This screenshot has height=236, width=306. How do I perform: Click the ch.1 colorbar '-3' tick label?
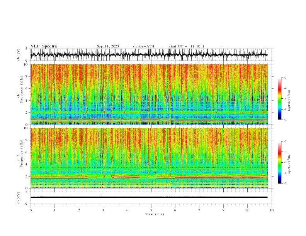pyautogui.click(x=285, y=78)
